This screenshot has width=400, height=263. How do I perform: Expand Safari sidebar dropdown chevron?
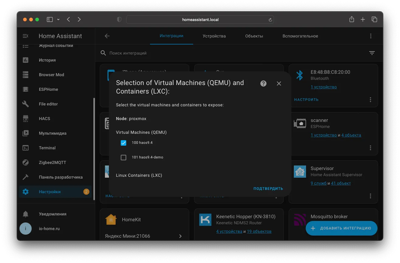pyautogui.click(x=58, y=20)
